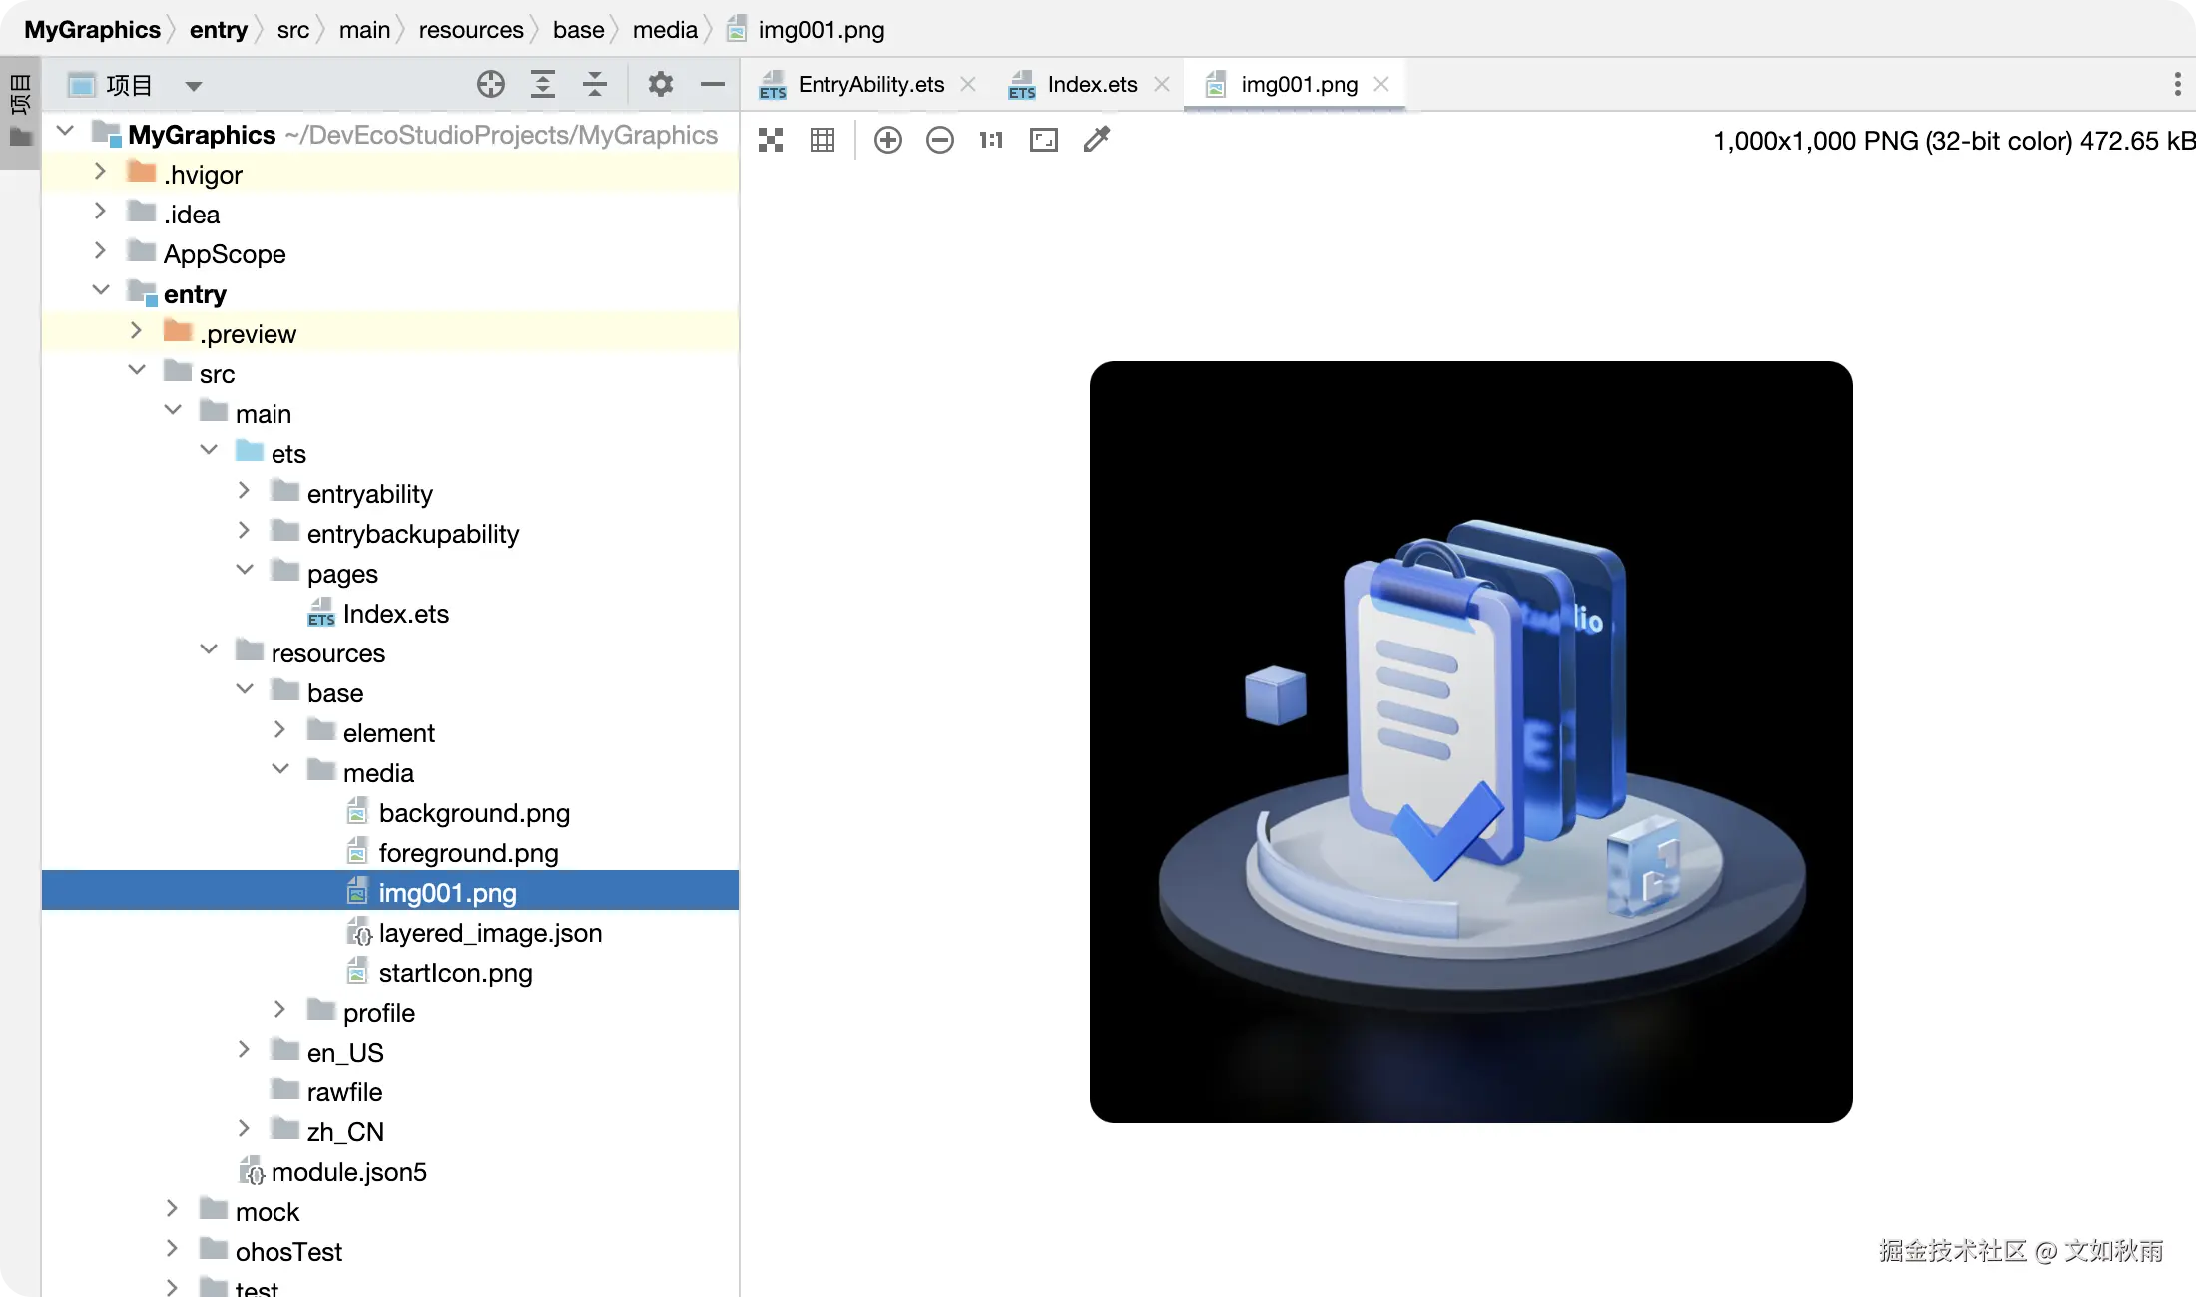Expand the AppScope folder
The image size is (2196, 1297).
pyautogui.click(x=100, y=251)
